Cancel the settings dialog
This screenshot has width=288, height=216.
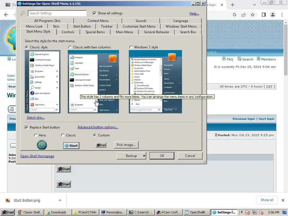click(190, 156)
